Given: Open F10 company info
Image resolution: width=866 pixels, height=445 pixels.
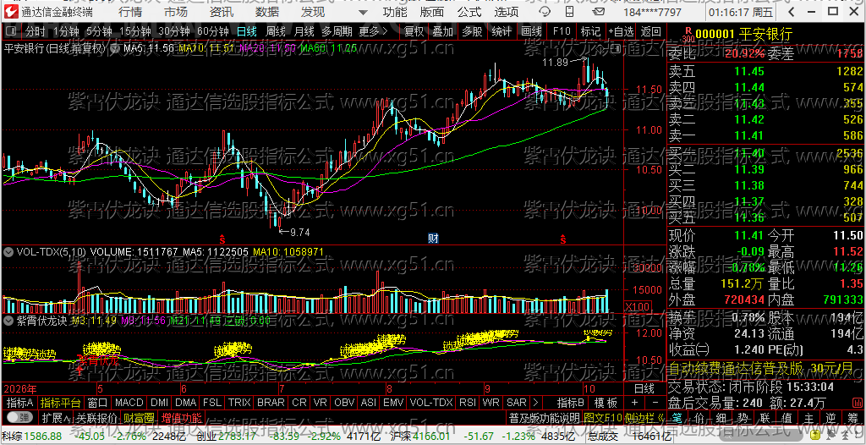Looking at the screenshot, I should (562, 31).
